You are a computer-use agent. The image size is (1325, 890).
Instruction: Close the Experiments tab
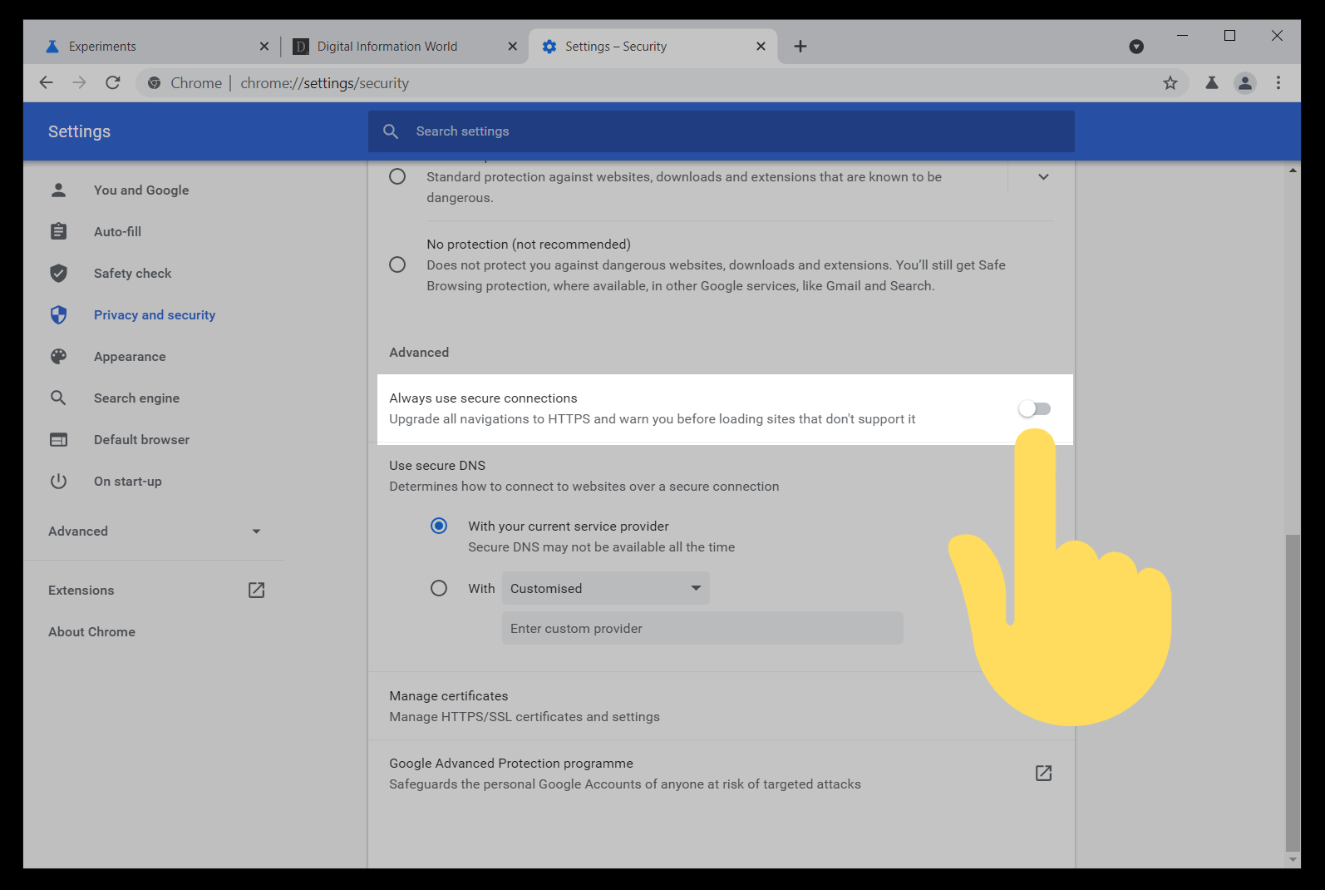(264, 47)
